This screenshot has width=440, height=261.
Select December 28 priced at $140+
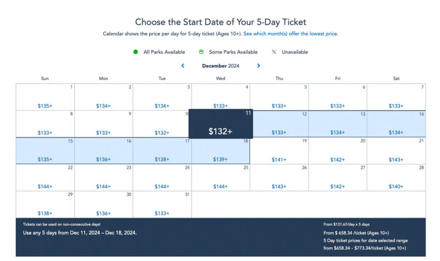[396, 178]
